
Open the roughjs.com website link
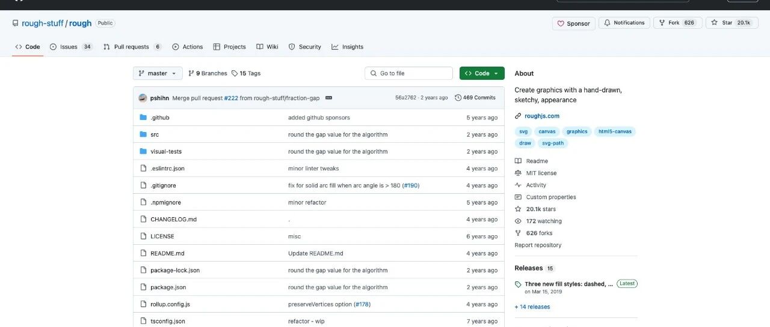coord(542,116)
